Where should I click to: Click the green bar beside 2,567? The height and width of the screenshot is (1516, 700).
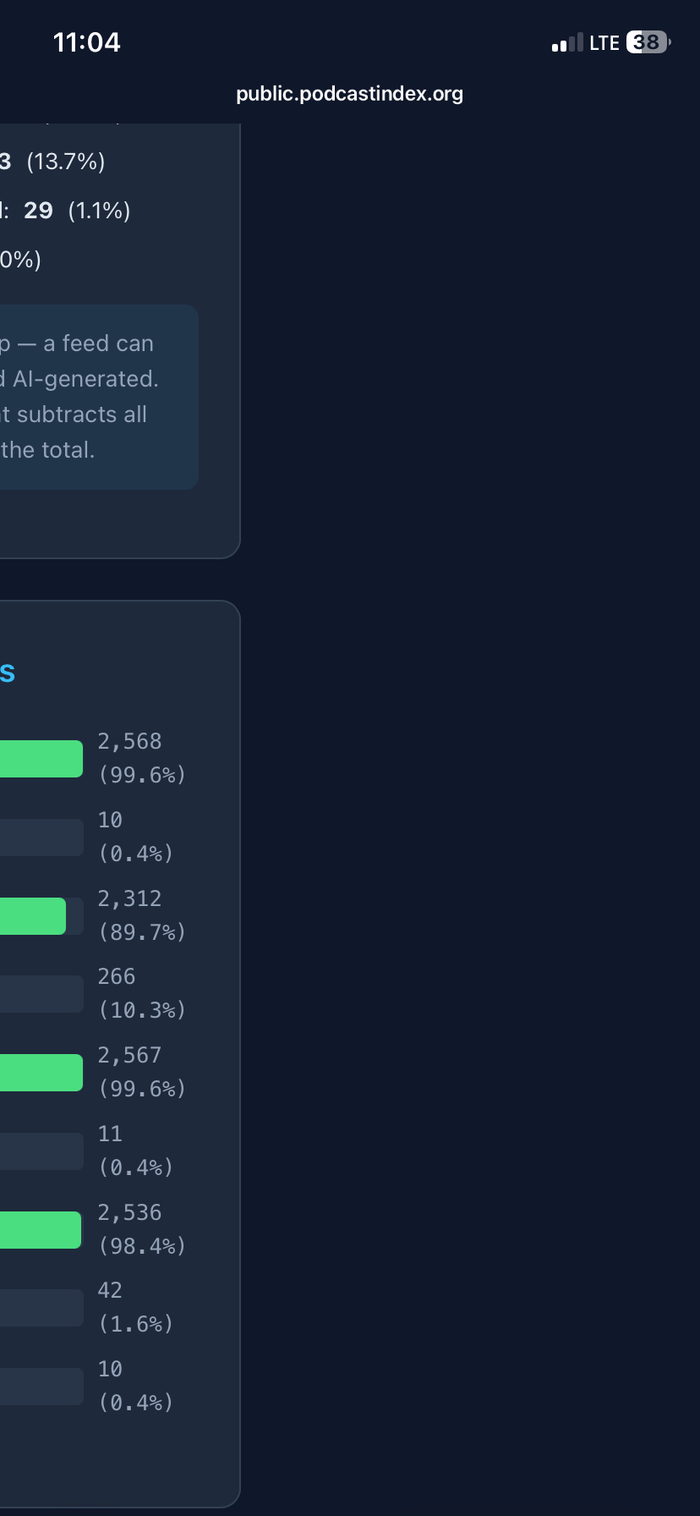click(x=41, y=1073)
